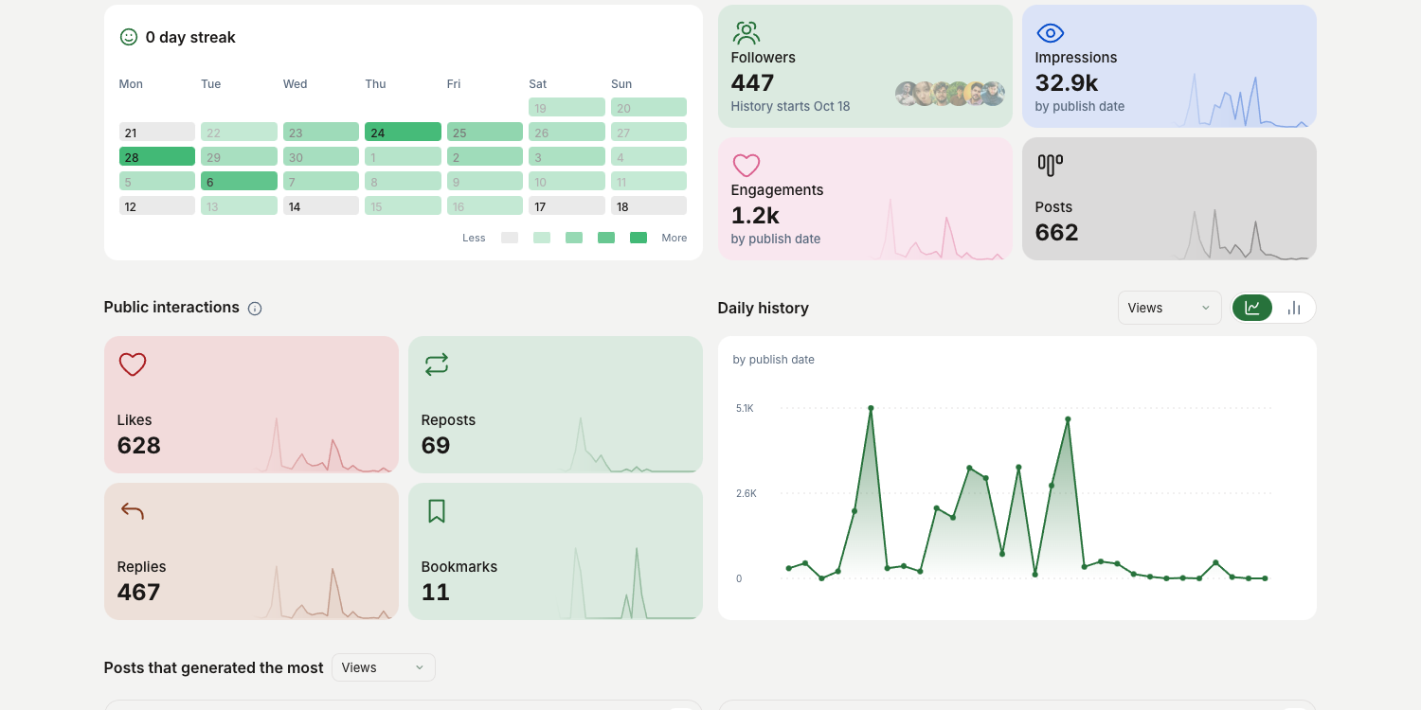Viewport: 1421px width, 710px height.
Task: Click the follower avatars in the Followers card
Action: point(950,94)
